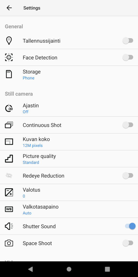Tap the Ajastin timer icon

click(x=9, y=108)
